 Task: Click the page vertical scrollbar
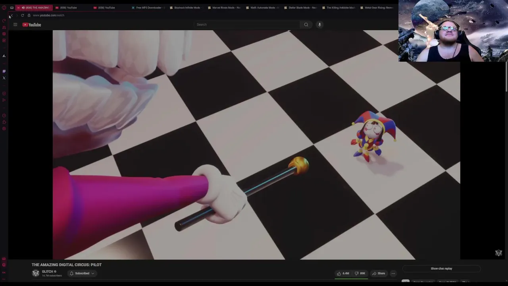point(506,77)
